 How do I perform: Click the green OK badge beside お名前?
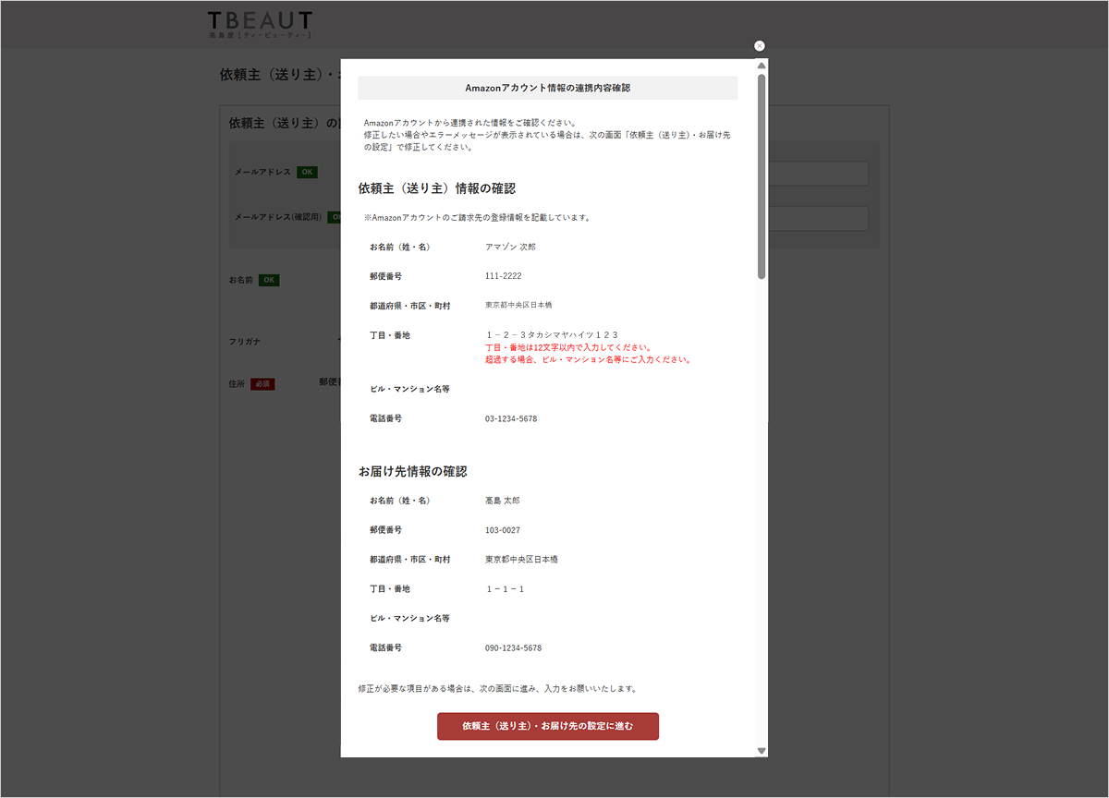(x=269, y=280)
